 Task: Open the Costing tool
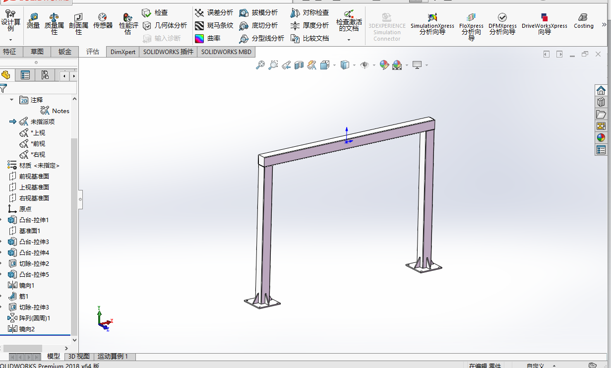pos(584,21)
